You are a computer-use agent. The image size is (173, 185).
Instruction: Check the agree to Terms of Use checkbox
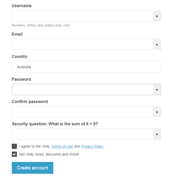(x=14, y=146)
